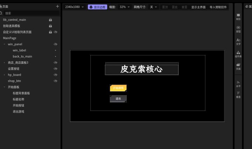Viewport: 252px width, 149px height.
Task: Toggle visibility of win_panel
Action: pyautogui.click(x=55, y=44)
